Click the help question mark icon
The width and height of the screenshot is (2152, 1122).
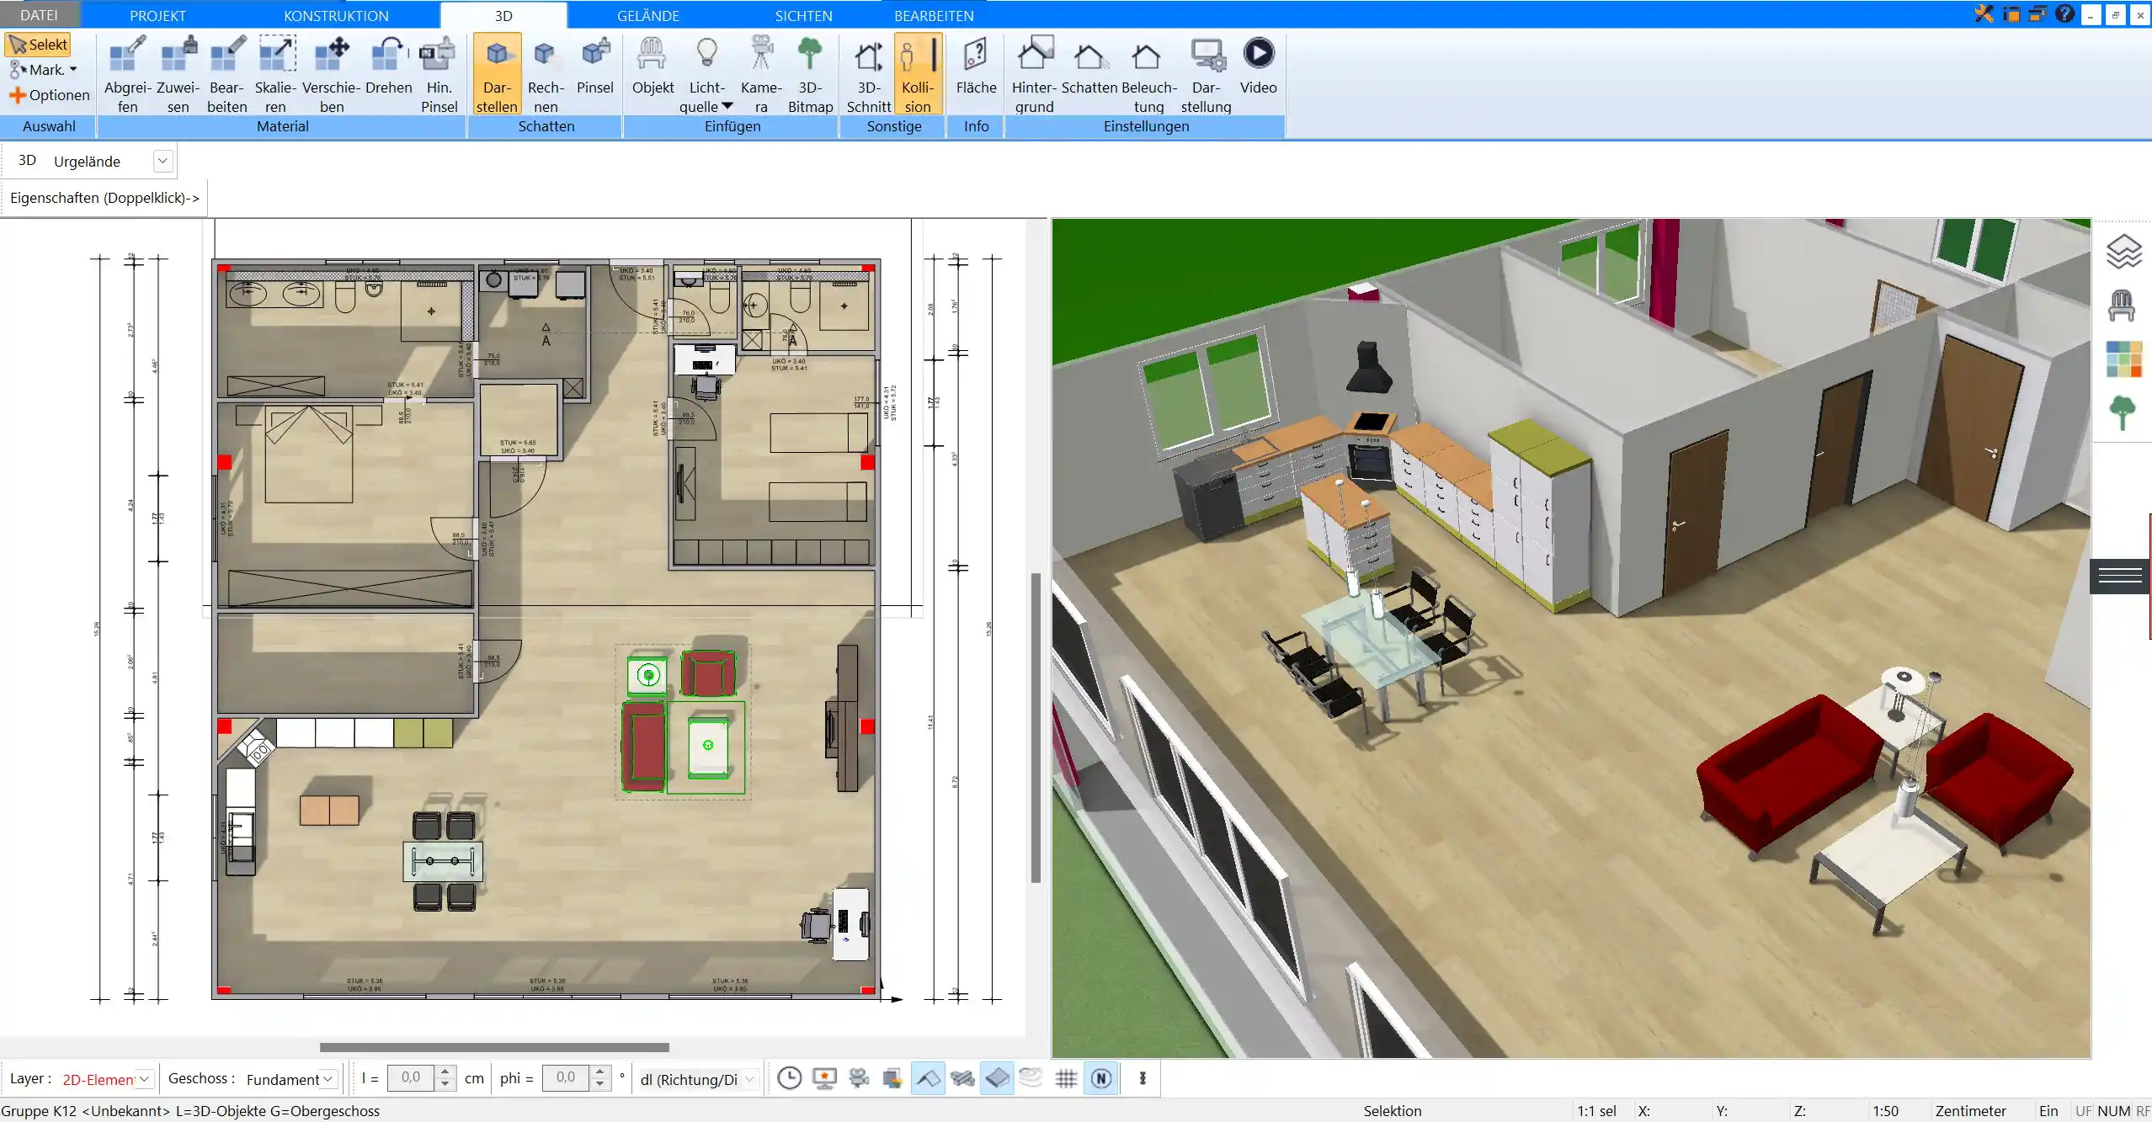(x=2064, y=13)
